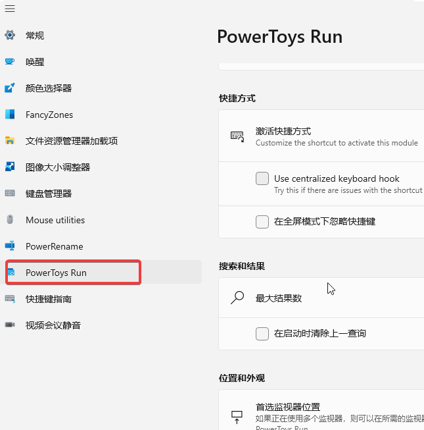The height and width of the screenshot is (430, 424).
Task: Open the PowerRename page
Action: [x=101, y=246]
